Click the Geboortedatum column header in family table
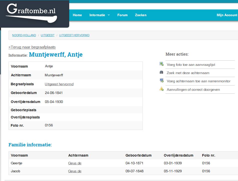Screen dimensions: 238x181 tap(138, 155)
